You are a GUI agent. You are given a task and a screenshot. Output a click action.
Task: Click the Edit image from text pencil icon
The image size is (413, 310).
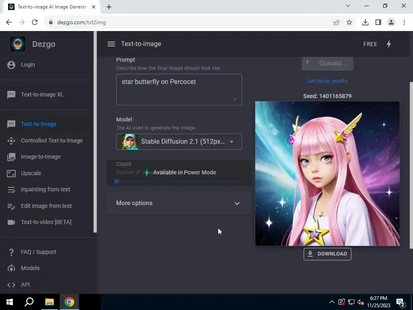coord(11,206)
